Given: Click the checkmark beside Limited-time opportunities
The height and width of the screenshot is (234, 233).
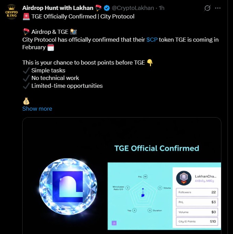Looking at the screenshot, I should [26, 86].
